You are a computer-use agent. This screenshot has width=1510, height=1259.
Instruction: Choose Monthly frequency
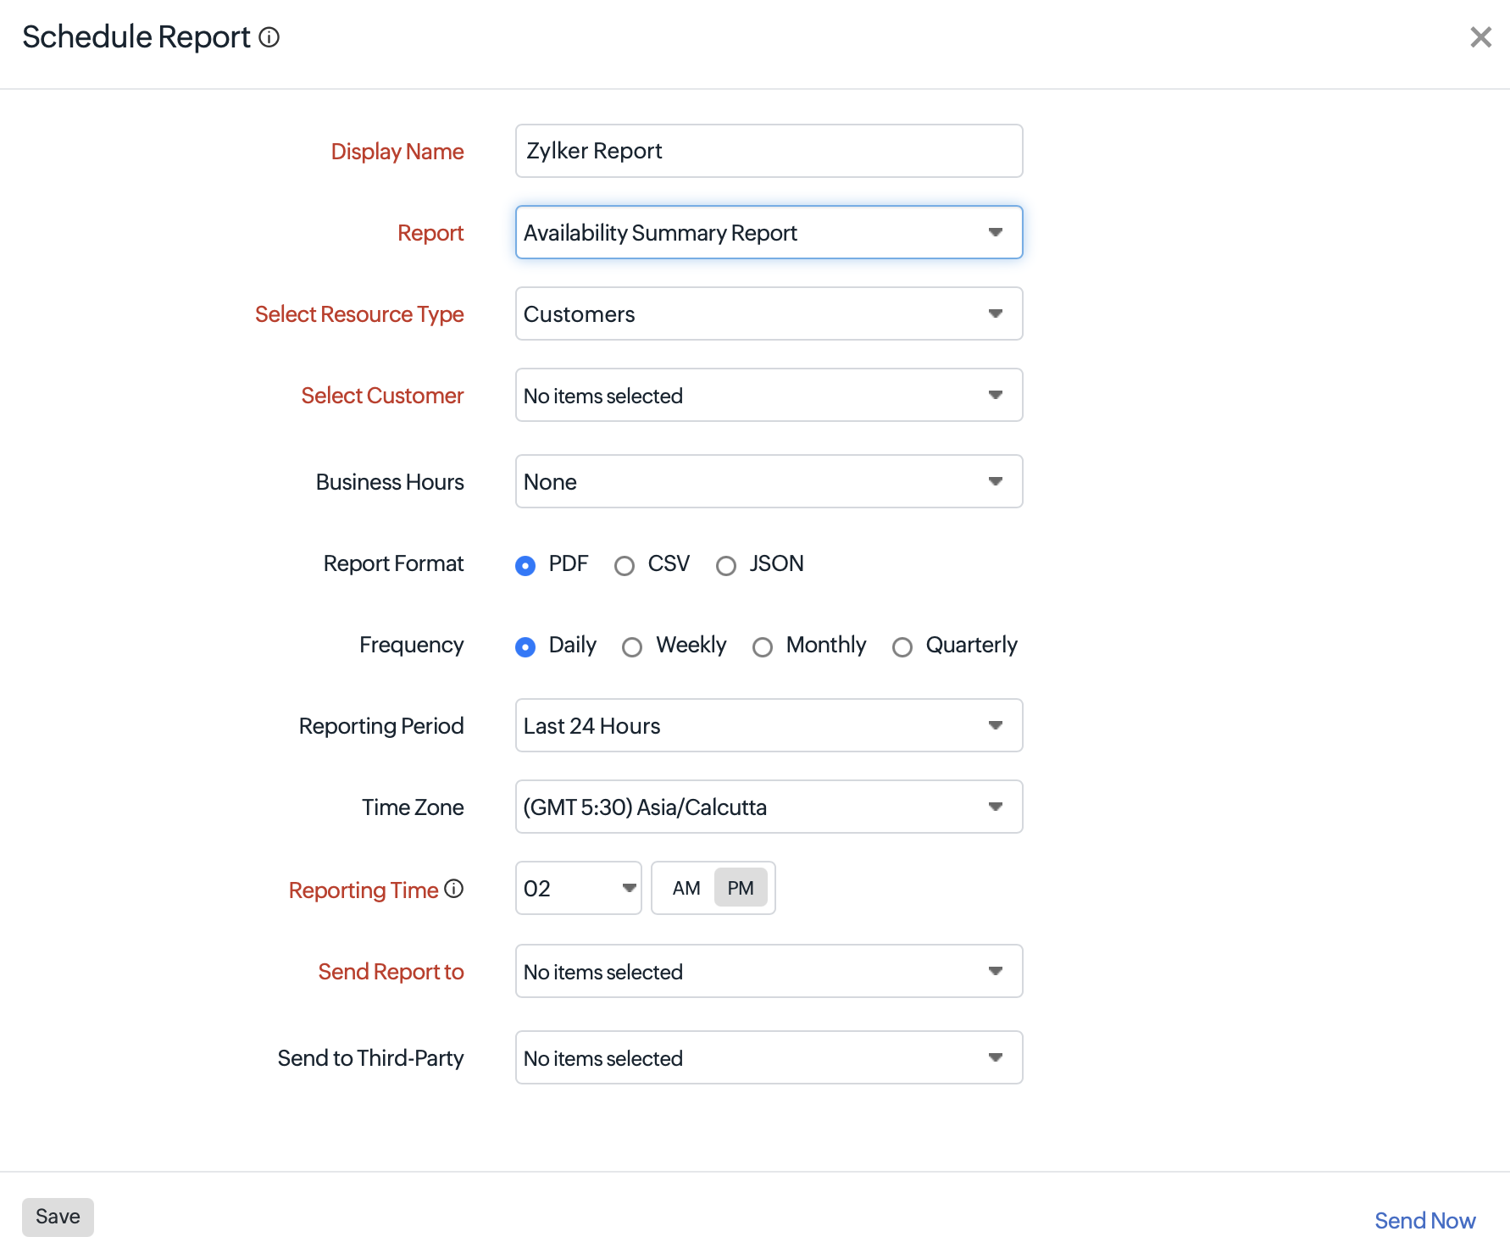pos(763,646)
